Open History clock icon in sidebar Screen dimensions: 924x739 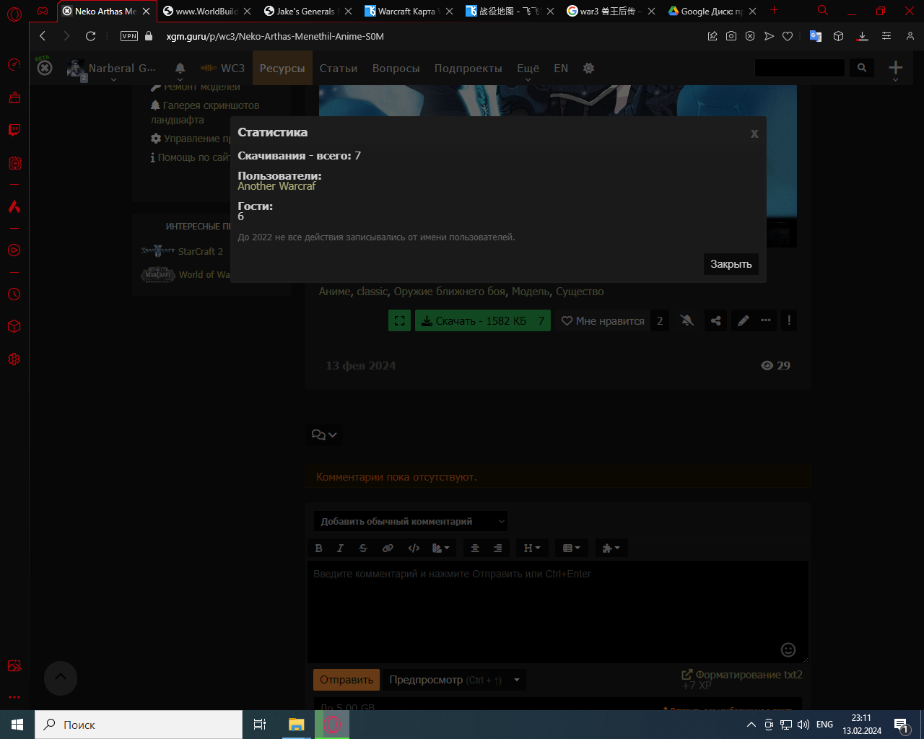[14, 294]
